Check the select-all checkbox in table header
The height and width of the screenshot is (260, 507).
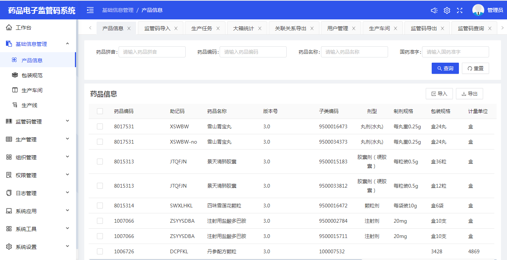point(100,111)
